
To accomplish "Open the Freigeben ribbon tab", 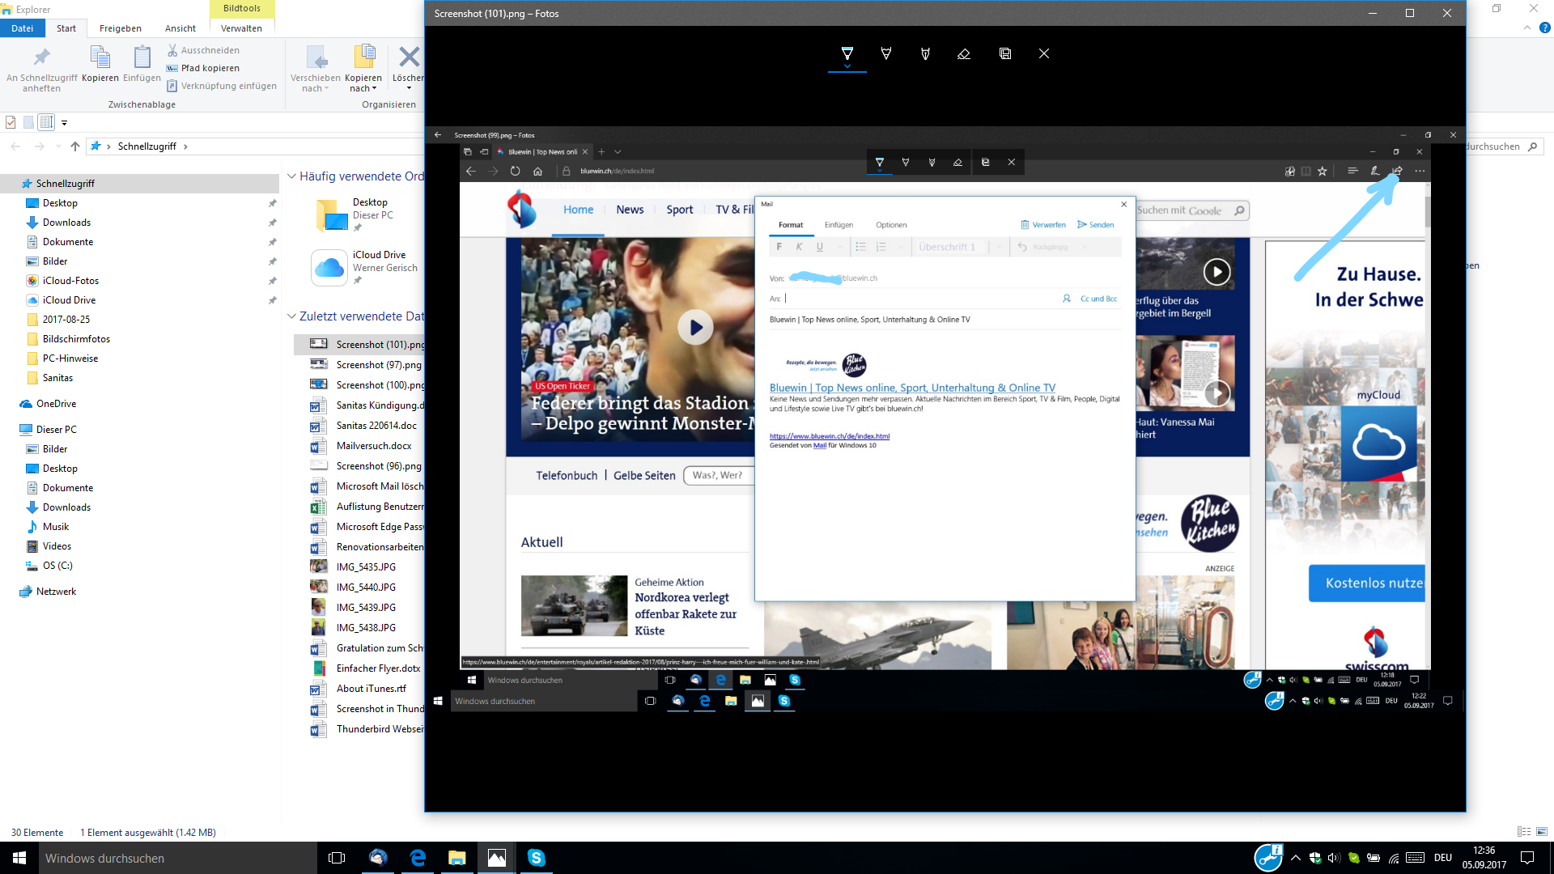I will (121, 28).
